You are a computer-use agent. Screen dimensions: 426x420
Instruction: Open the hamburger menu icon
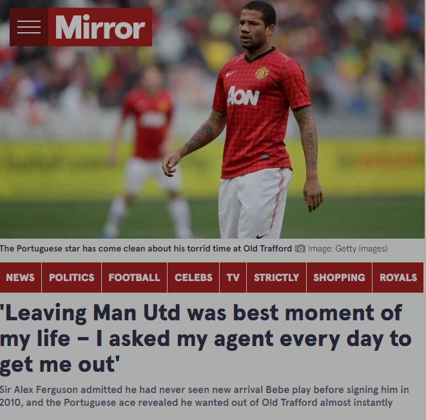tap(29, 27)
